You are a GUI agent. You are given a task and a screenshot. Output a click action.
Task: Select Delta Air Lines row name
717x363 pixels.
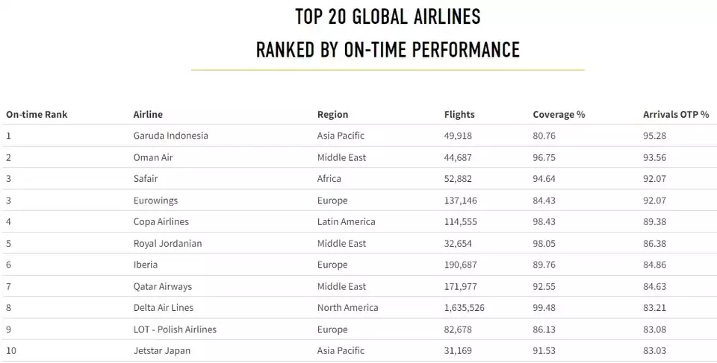pyautogui.click(x=163, y=308)
